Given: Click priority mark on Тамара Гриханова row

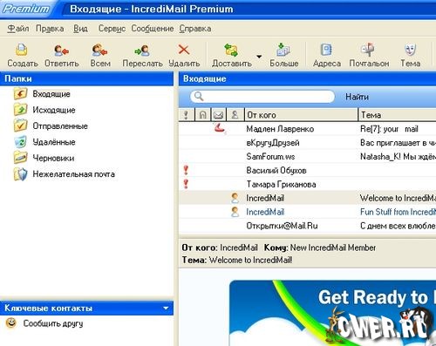Looking at the screenshot, I should click(x=187, y=184).
